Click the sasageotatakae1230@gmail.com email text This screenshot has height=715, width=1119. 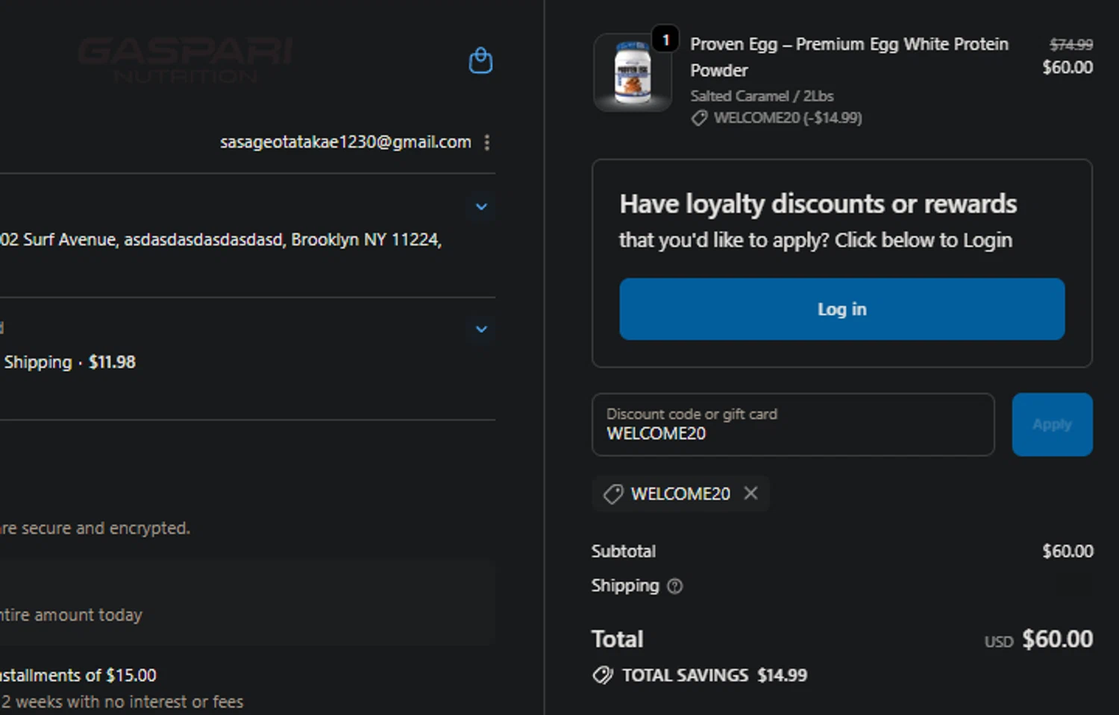[345, 142]
